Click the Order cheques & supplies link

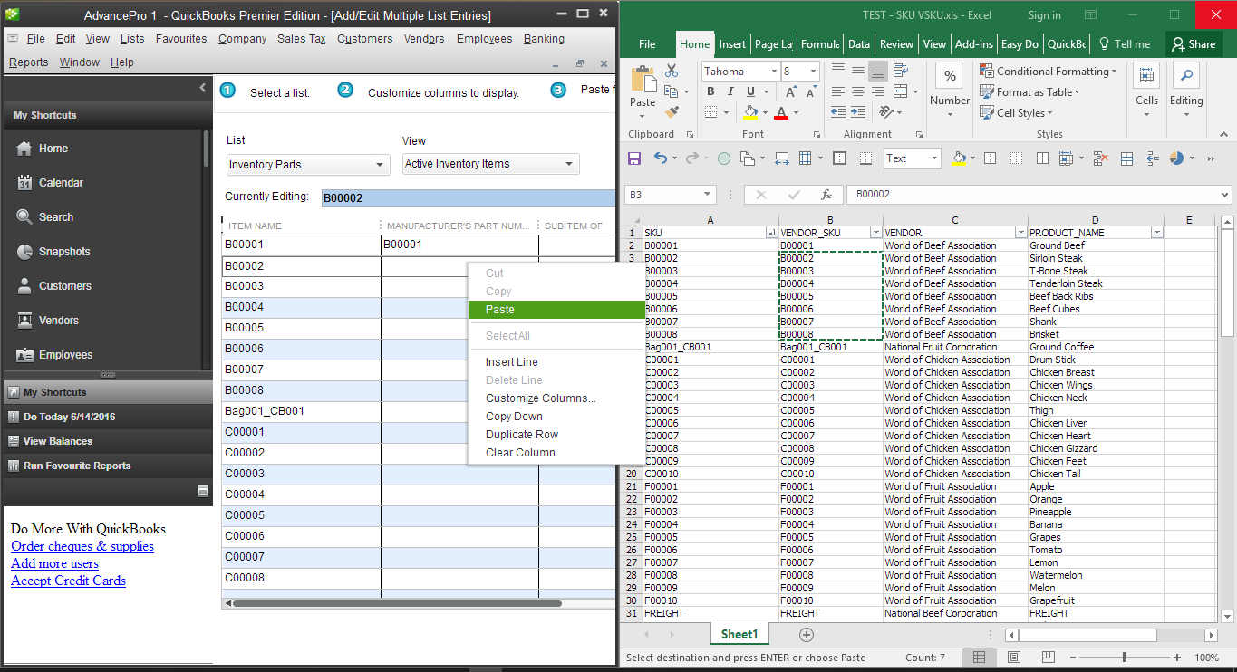point(82,546)
